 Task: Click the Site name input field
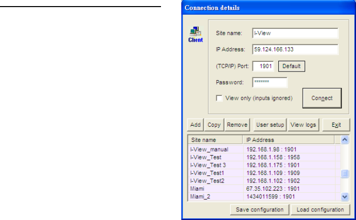pos(295,33)
